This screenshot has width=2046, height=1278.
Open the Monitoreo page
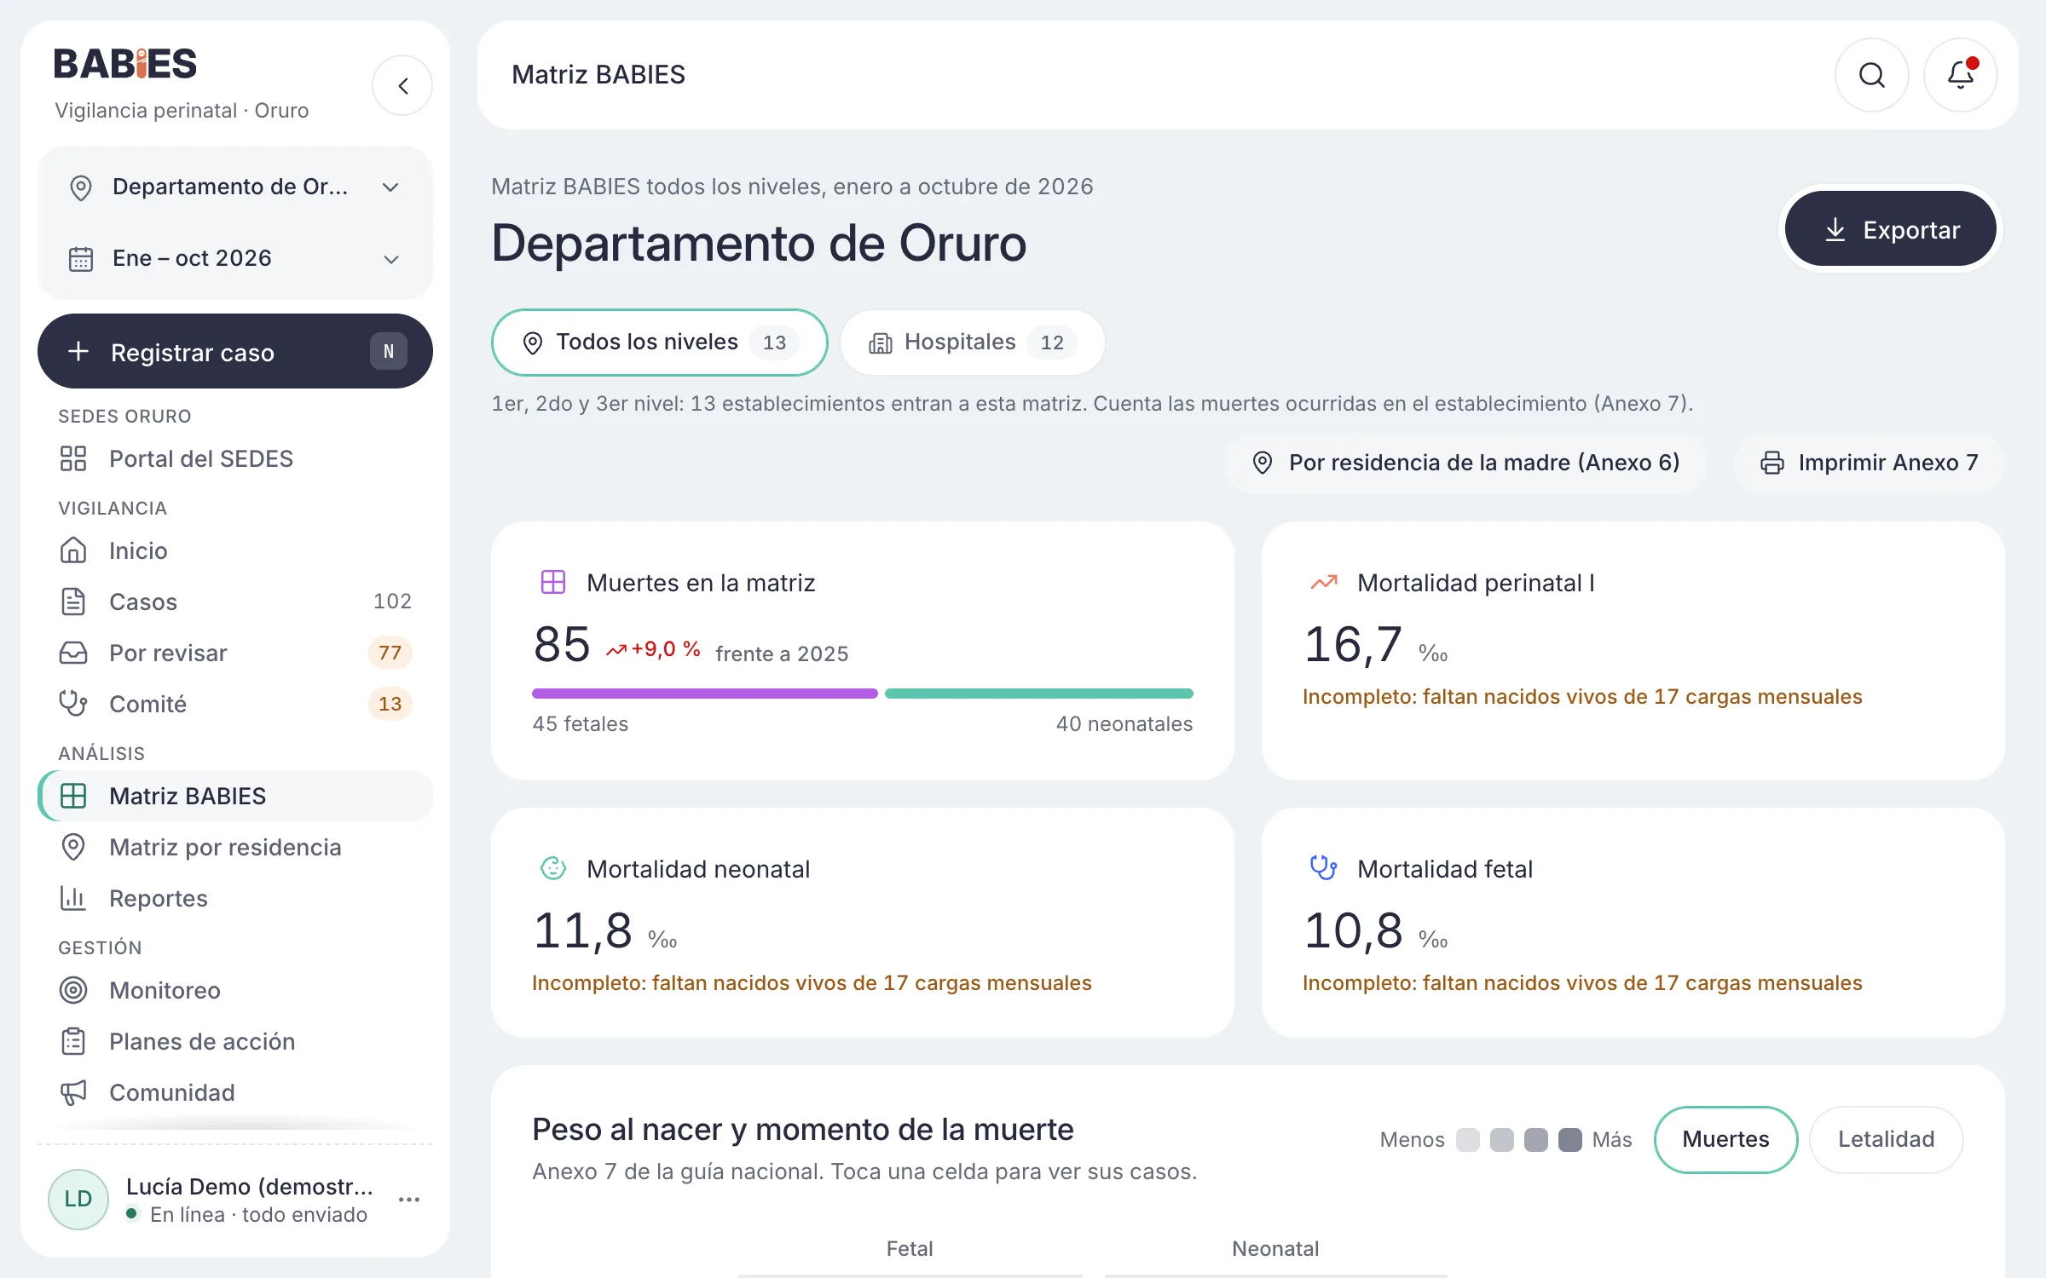click(235, 990)
